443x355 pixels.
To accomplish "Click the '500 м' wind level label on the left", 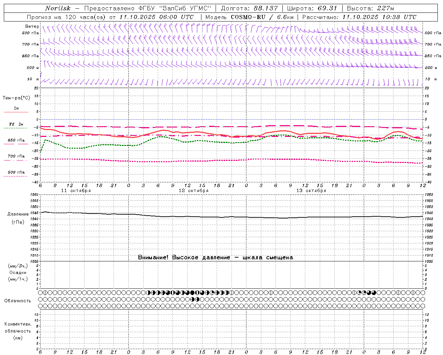I will pyautogui.click(x=33, y=68).
